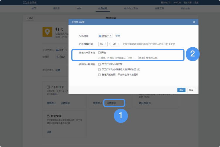
Task: Click the info icon beside 可见范围 in background
Action: (x=53, y=50)
